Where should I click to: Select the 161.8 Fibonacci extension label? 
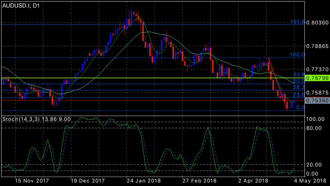(x=297, y=21)
